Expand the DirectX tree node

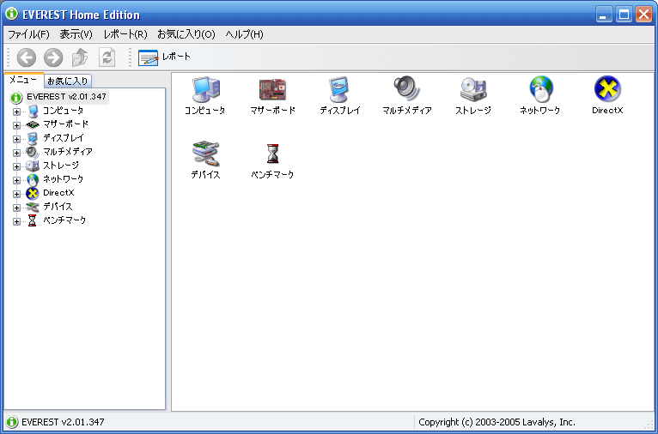16,195
